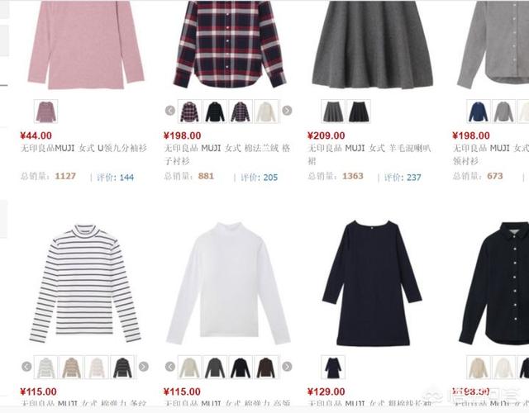Select the black skirt color thumbnail

tap(359, 112)
